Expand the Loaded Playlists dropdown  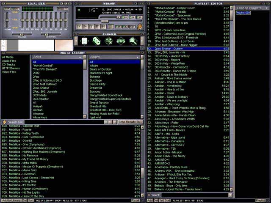[267, 8]
